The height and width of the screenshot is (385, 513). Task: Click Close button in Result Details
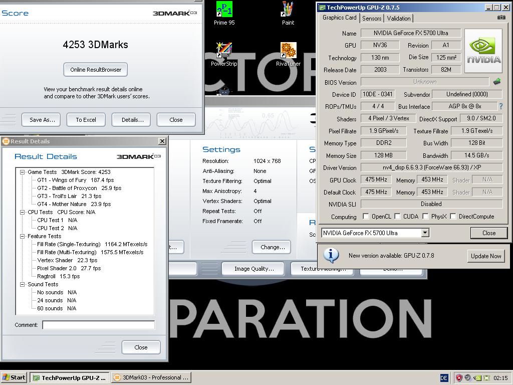[141, 347]
